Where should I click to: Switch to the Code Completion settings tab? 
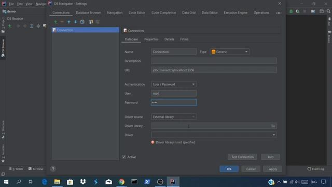pos(164,12)
